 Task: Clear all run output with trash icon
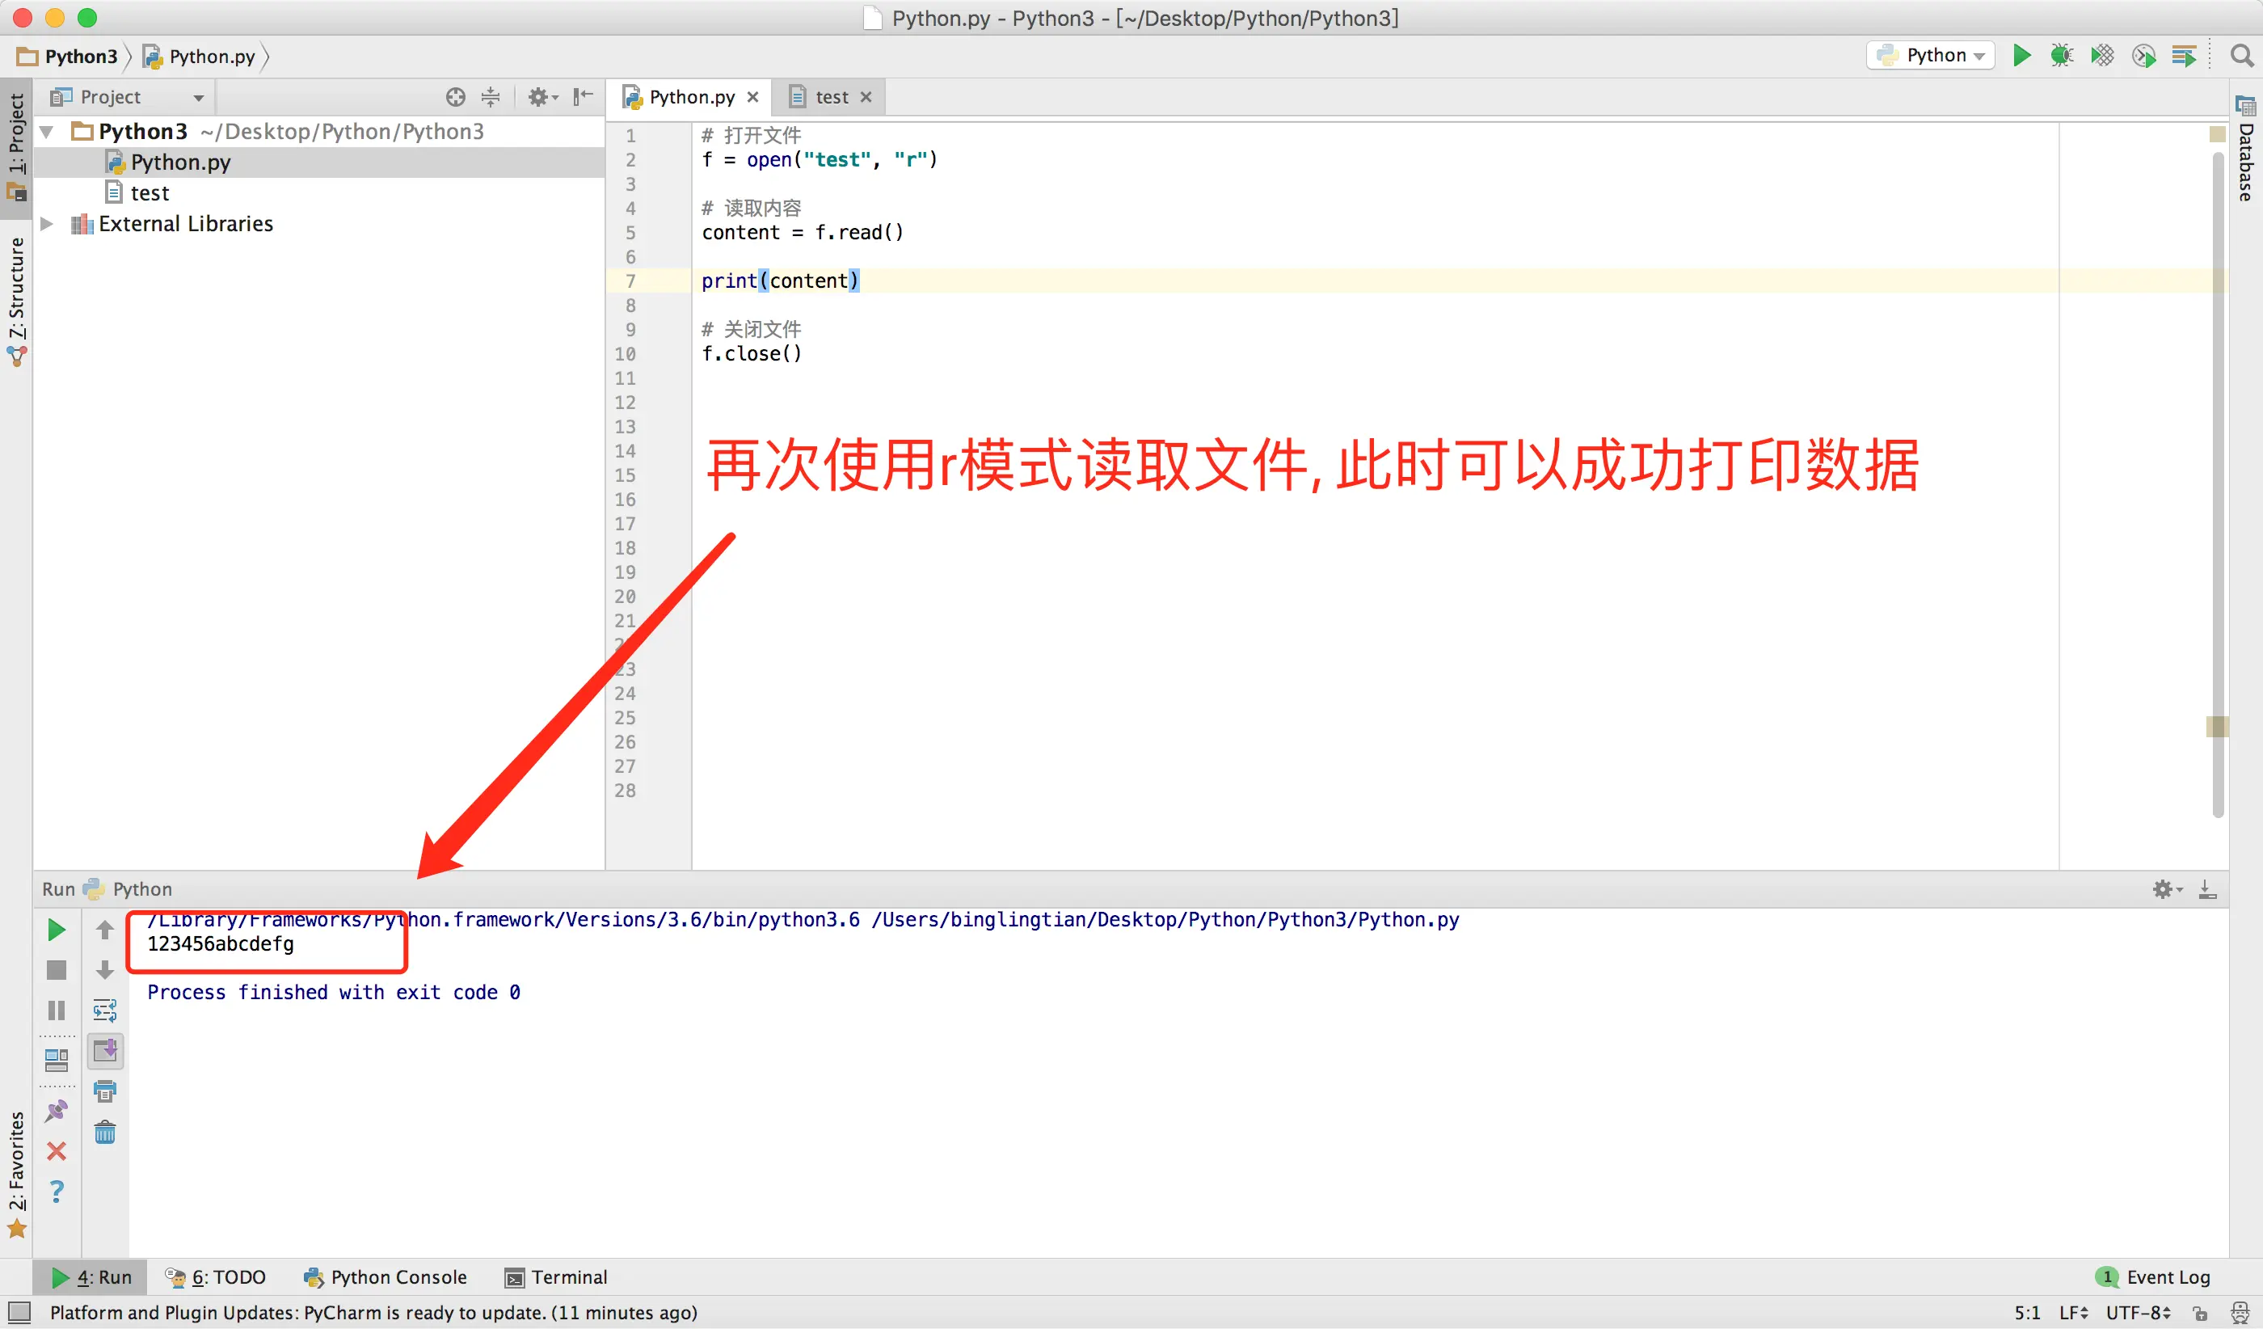click(x=105, y=1133)
